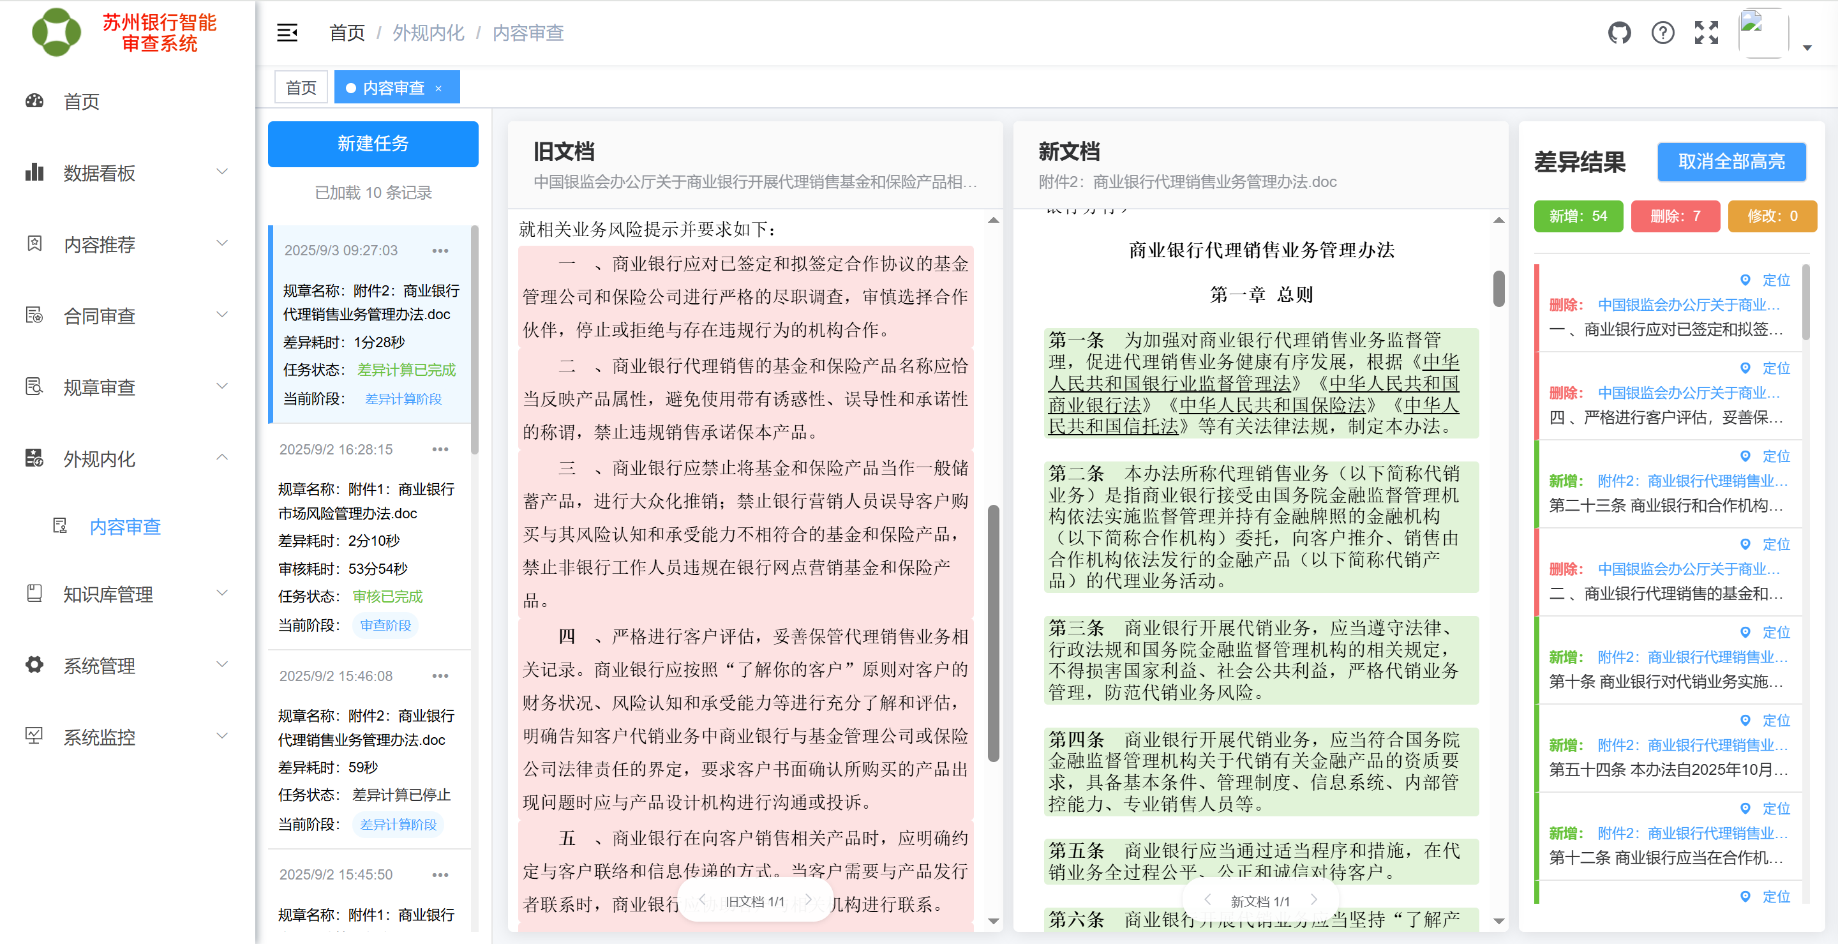Viewport: 1838px width, 944px height.
Task: Open more options for task 2025/9/2 15:45:50
Action: click(440, 875)
